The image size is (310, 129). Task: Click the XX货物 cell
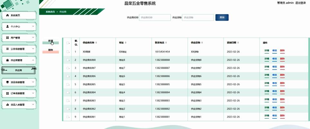(x=195, y=52)
